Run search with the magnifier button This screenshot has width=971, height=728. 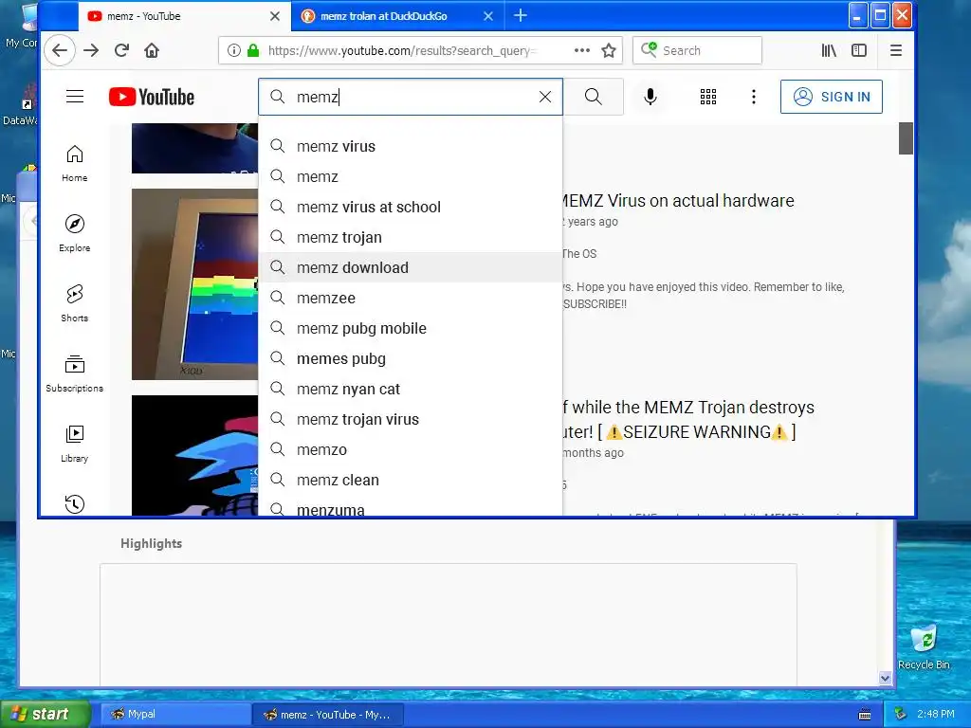point(594,97)
